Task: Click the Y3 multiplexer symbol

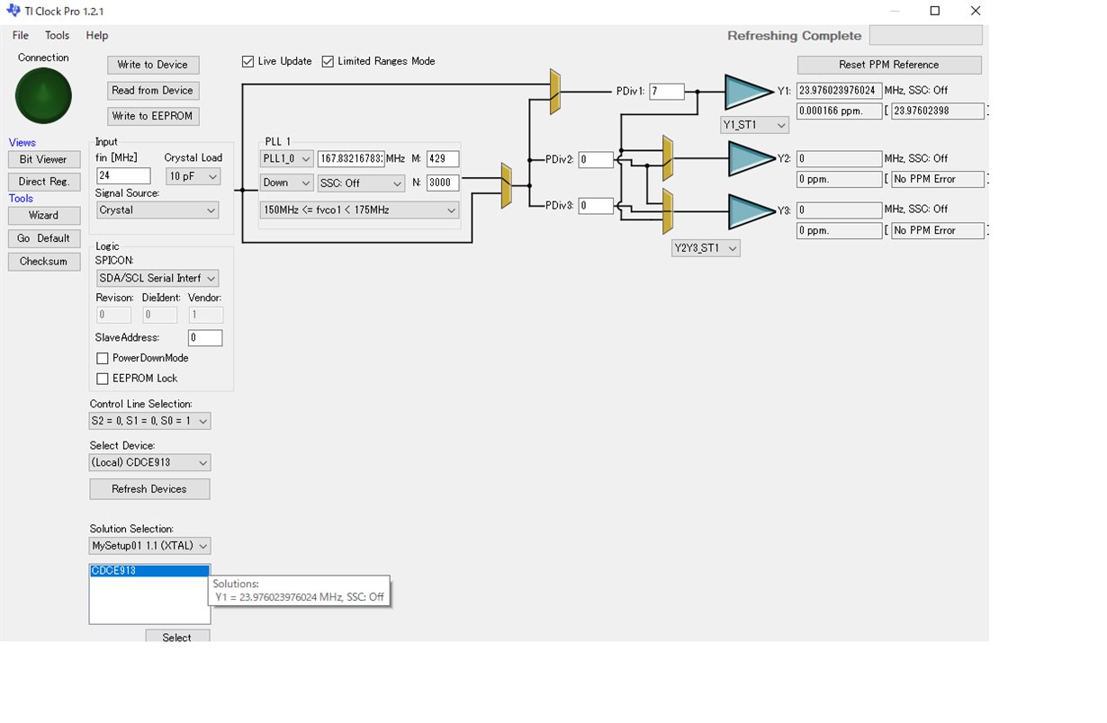Action: pyautogui.click(x=667, y=210)
